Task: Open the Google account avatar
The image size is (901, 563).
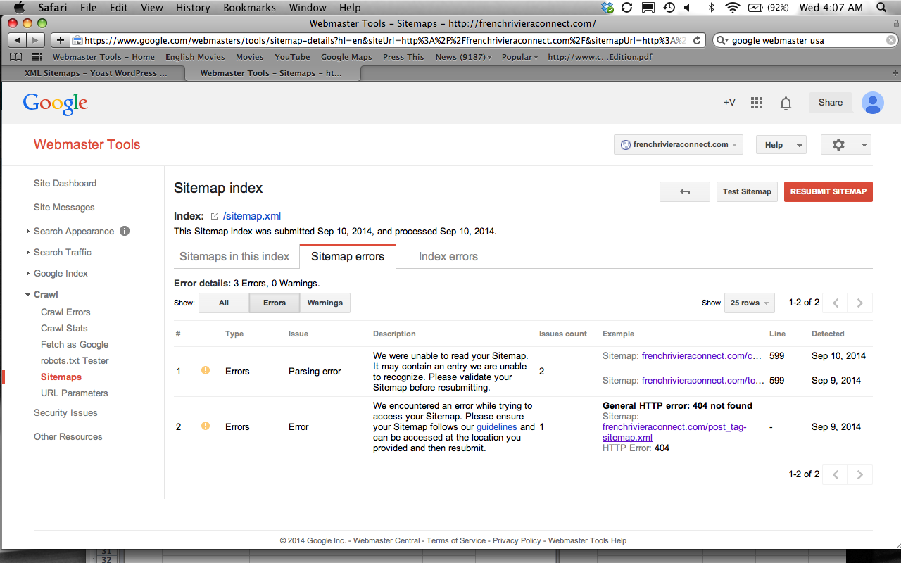Action: point(873,103)
